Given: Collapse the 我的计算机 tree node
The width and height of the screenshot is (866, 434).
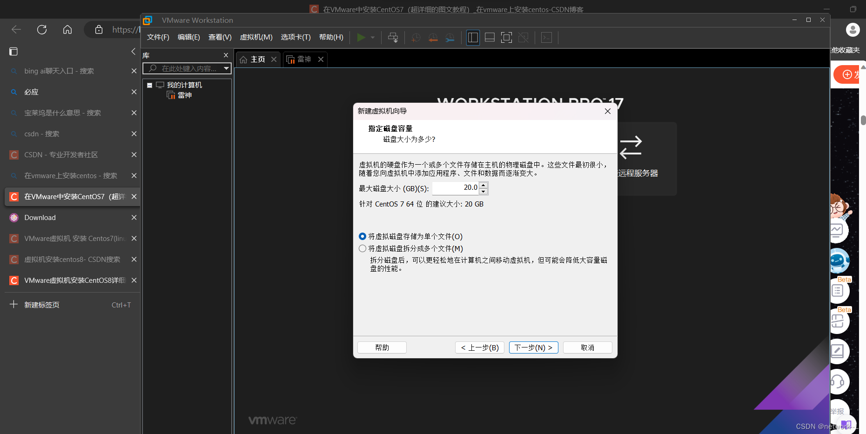Looking at the screenshot, I should click(x=150, y=85).
